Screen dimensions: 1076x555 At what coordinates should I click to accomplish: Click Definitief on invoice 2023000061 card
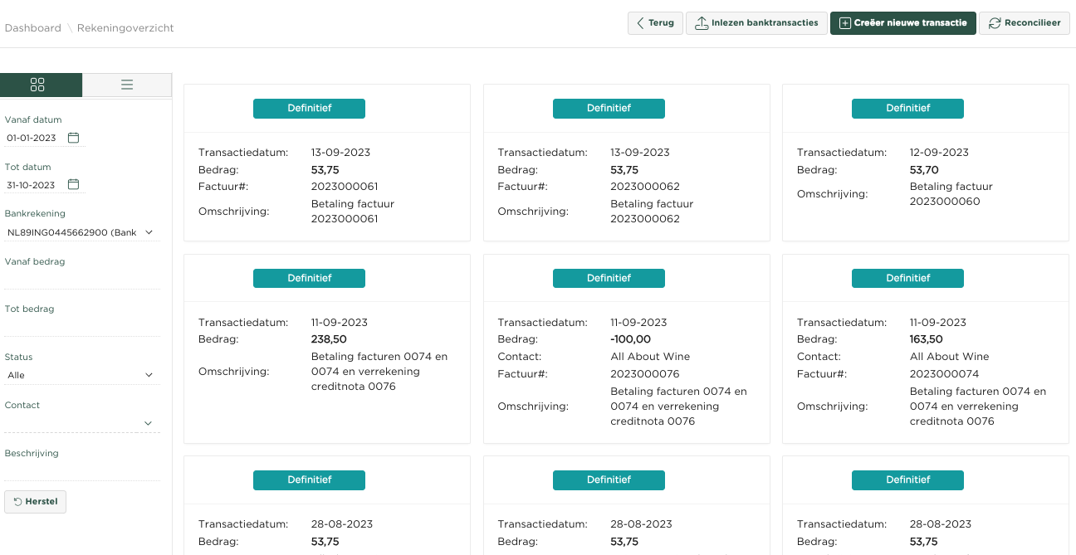coord(309,109)
